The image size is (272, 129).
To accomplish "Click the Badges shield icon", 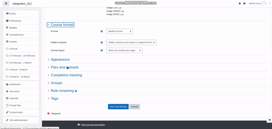I will pos(7,28).
